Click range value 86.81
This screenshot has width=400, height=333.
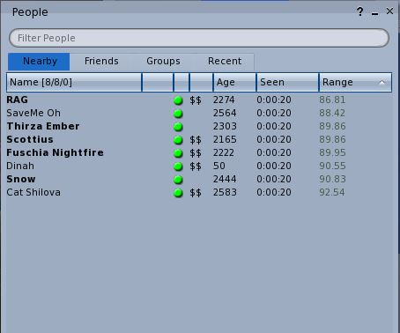(332, 100)
